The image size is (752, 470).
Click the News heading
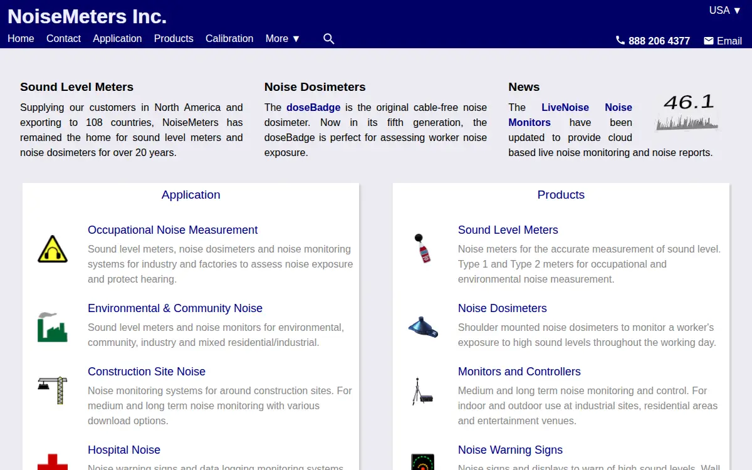pos(524,87)
